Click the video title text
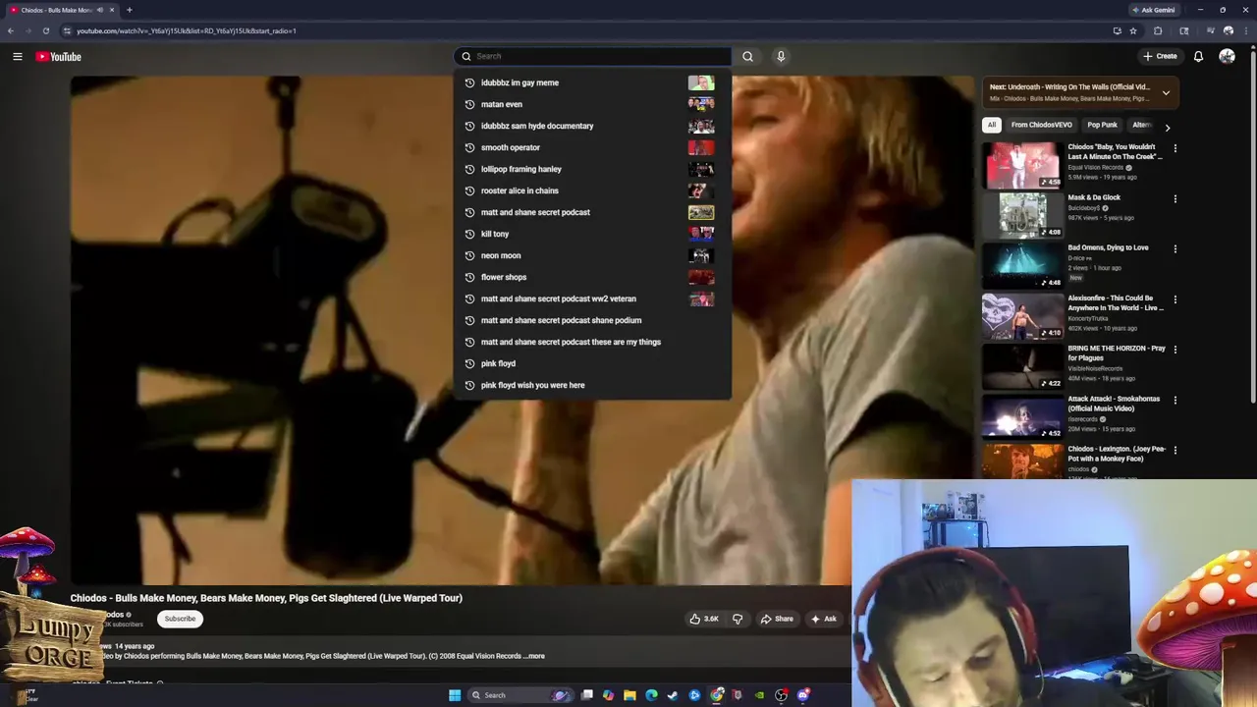The image size is (1257, 707). point(266,598)
